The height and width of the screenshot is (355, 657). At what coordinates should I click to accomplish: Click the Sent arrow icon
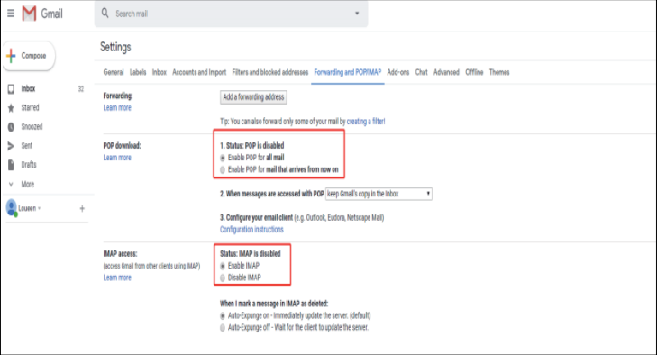point(12,146)
